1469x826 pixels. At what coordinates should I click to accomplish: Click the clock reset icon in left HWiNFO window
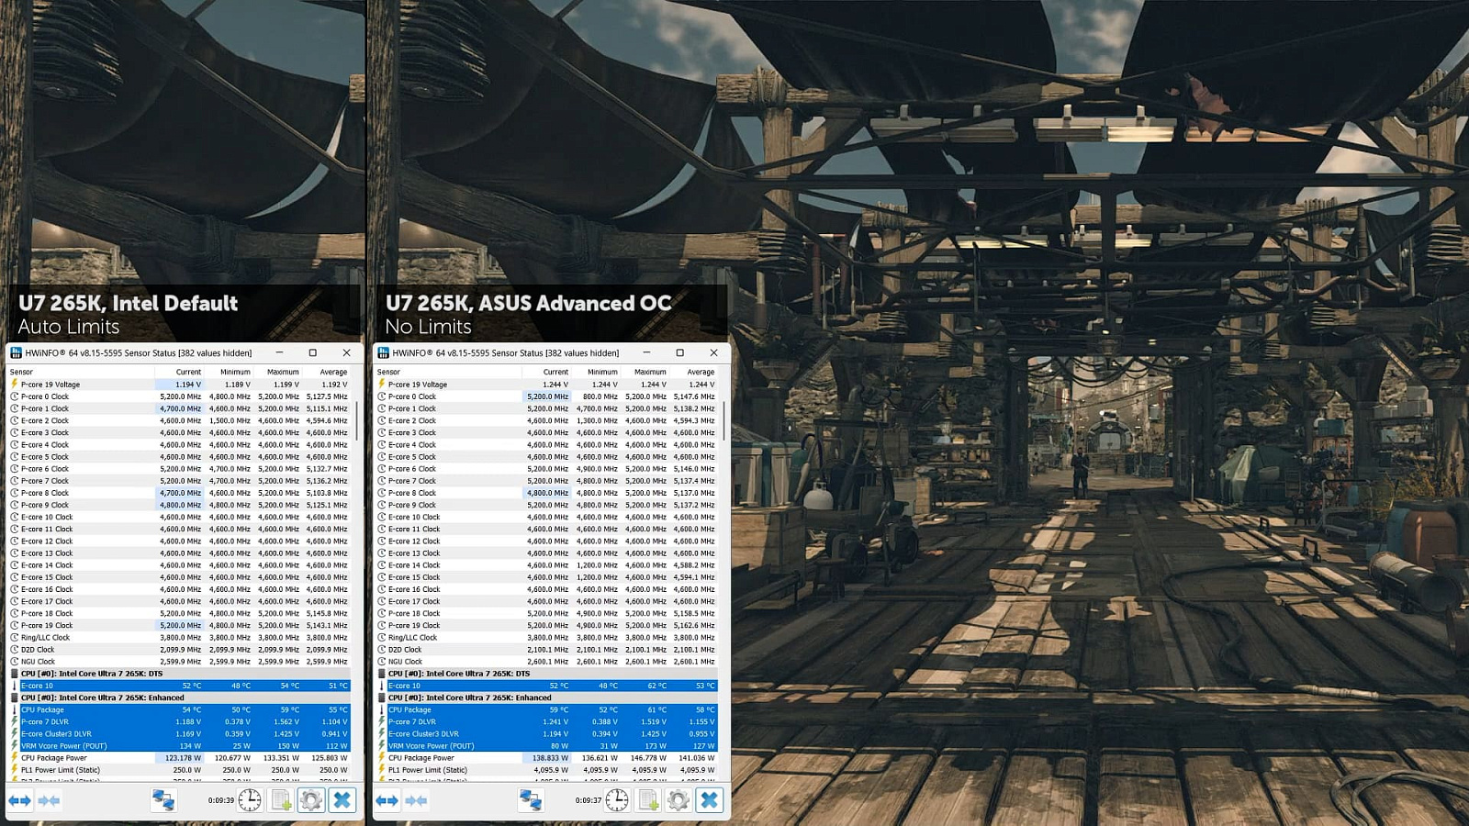click(x=250, y=800)
